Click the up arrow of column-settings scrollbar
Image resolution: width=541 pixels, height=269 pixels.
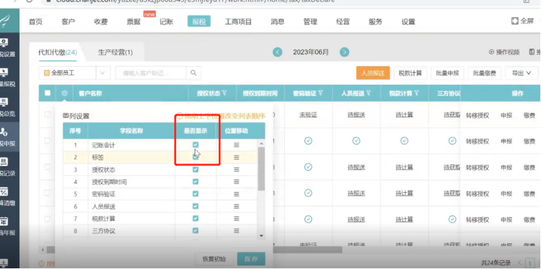(x=261, y=143)
